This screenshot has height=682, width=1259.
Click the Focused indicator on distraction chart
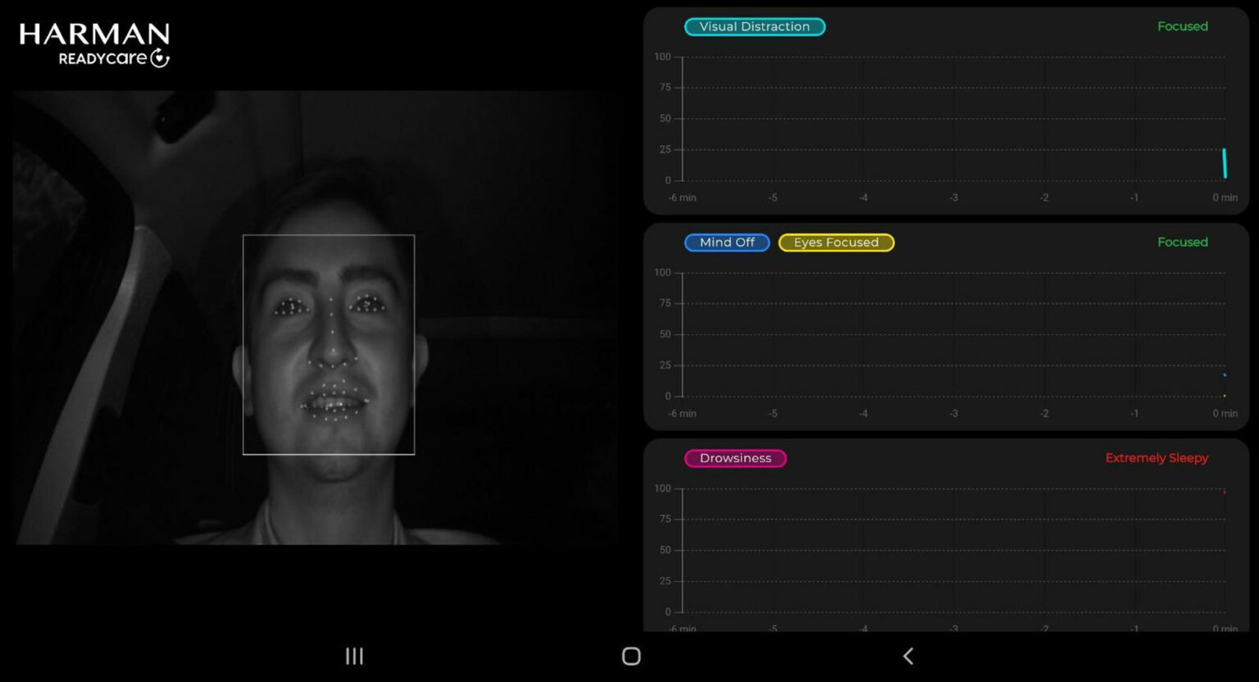[1183, 26]
